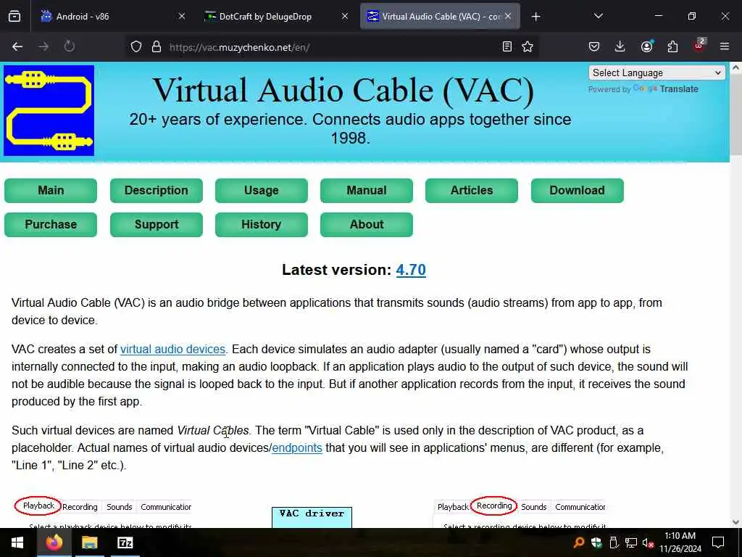Open File Explorer from the taskbar
This screenshot has width=742, height=557.
tap(89, 542)
